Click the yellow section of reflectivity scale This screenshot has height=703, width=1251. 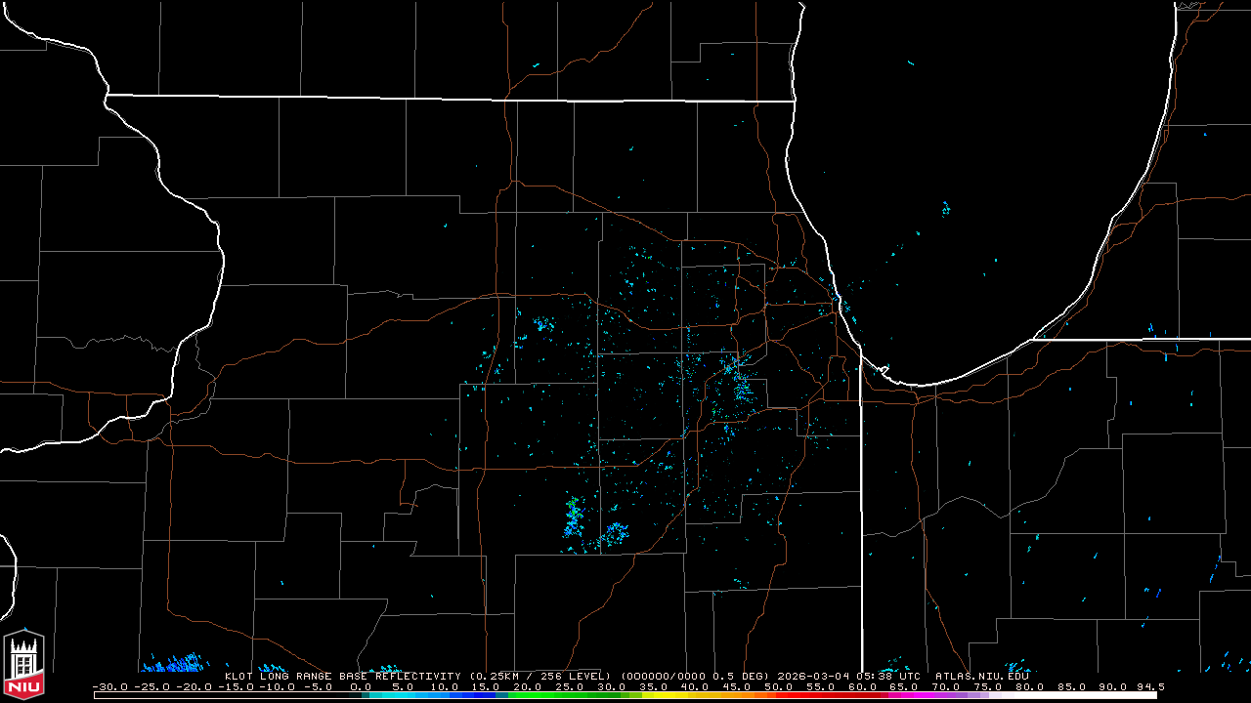pyautogui.click(x=674, y=695)
